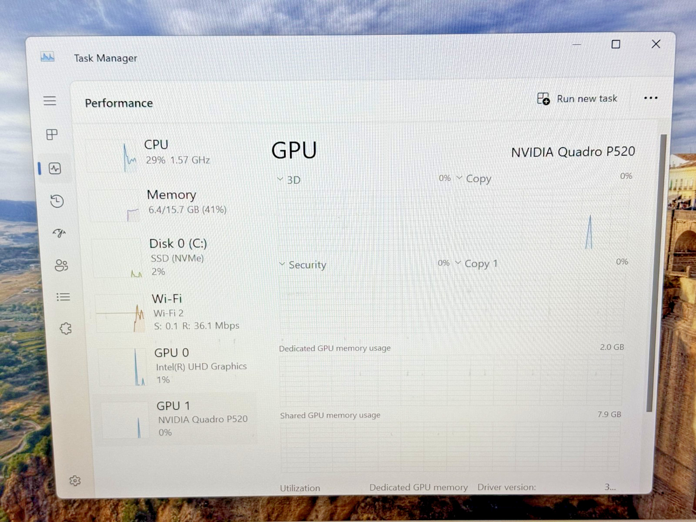Click the large GPU heading
This screenshot has width=696, height=522.
click(x=294, y=151)
